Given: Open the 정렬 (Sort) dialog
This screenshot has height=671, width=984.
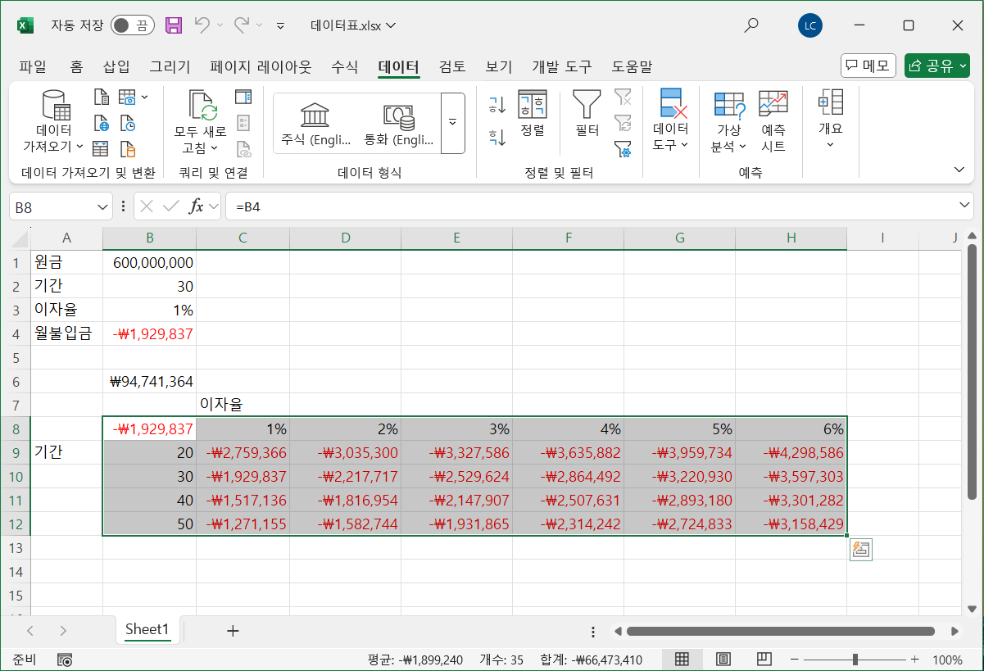Looking at the screenshot, I should click(x=533, y=115).
